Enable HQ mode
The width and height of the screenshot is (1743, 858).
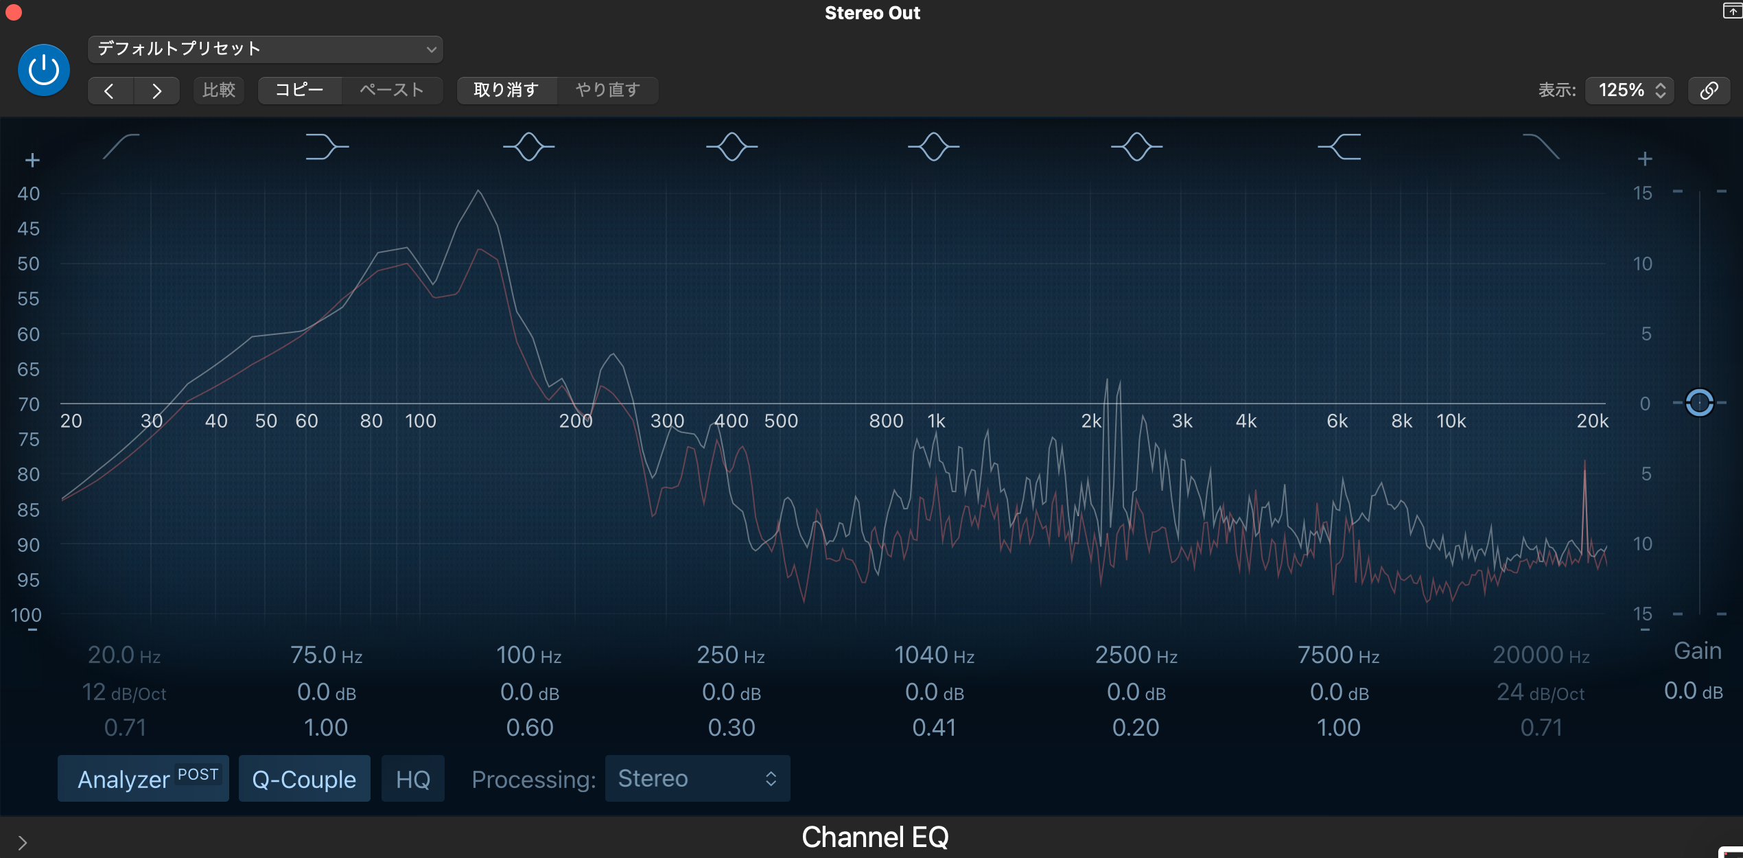point(412,778)
